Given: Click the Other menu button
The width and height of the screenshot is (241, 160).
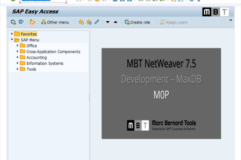Looking at the screenshot, I should (55, 22).
